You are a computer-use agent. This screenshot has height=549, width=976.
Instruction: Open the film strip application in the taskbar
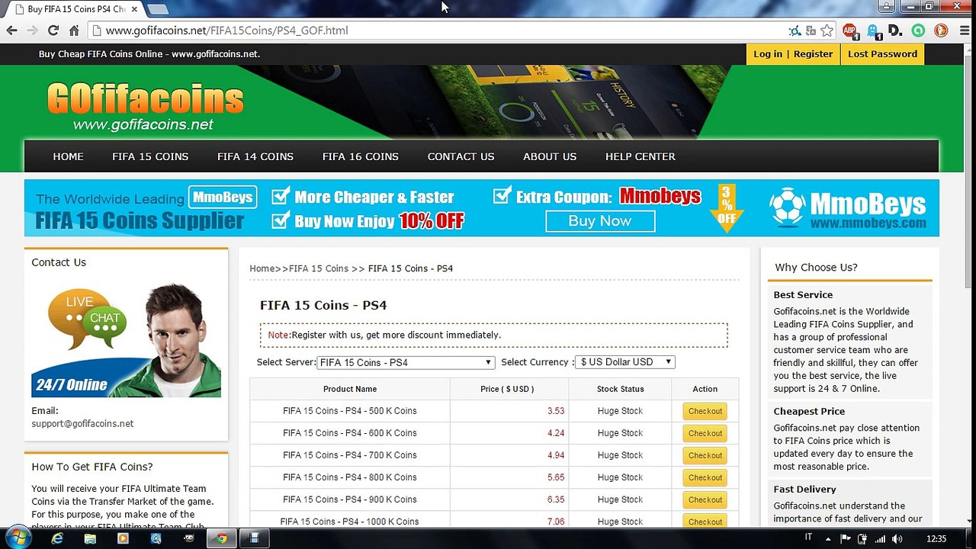[255, 538]
